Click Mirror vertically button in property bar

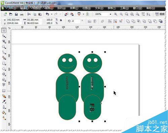point(95,21)
